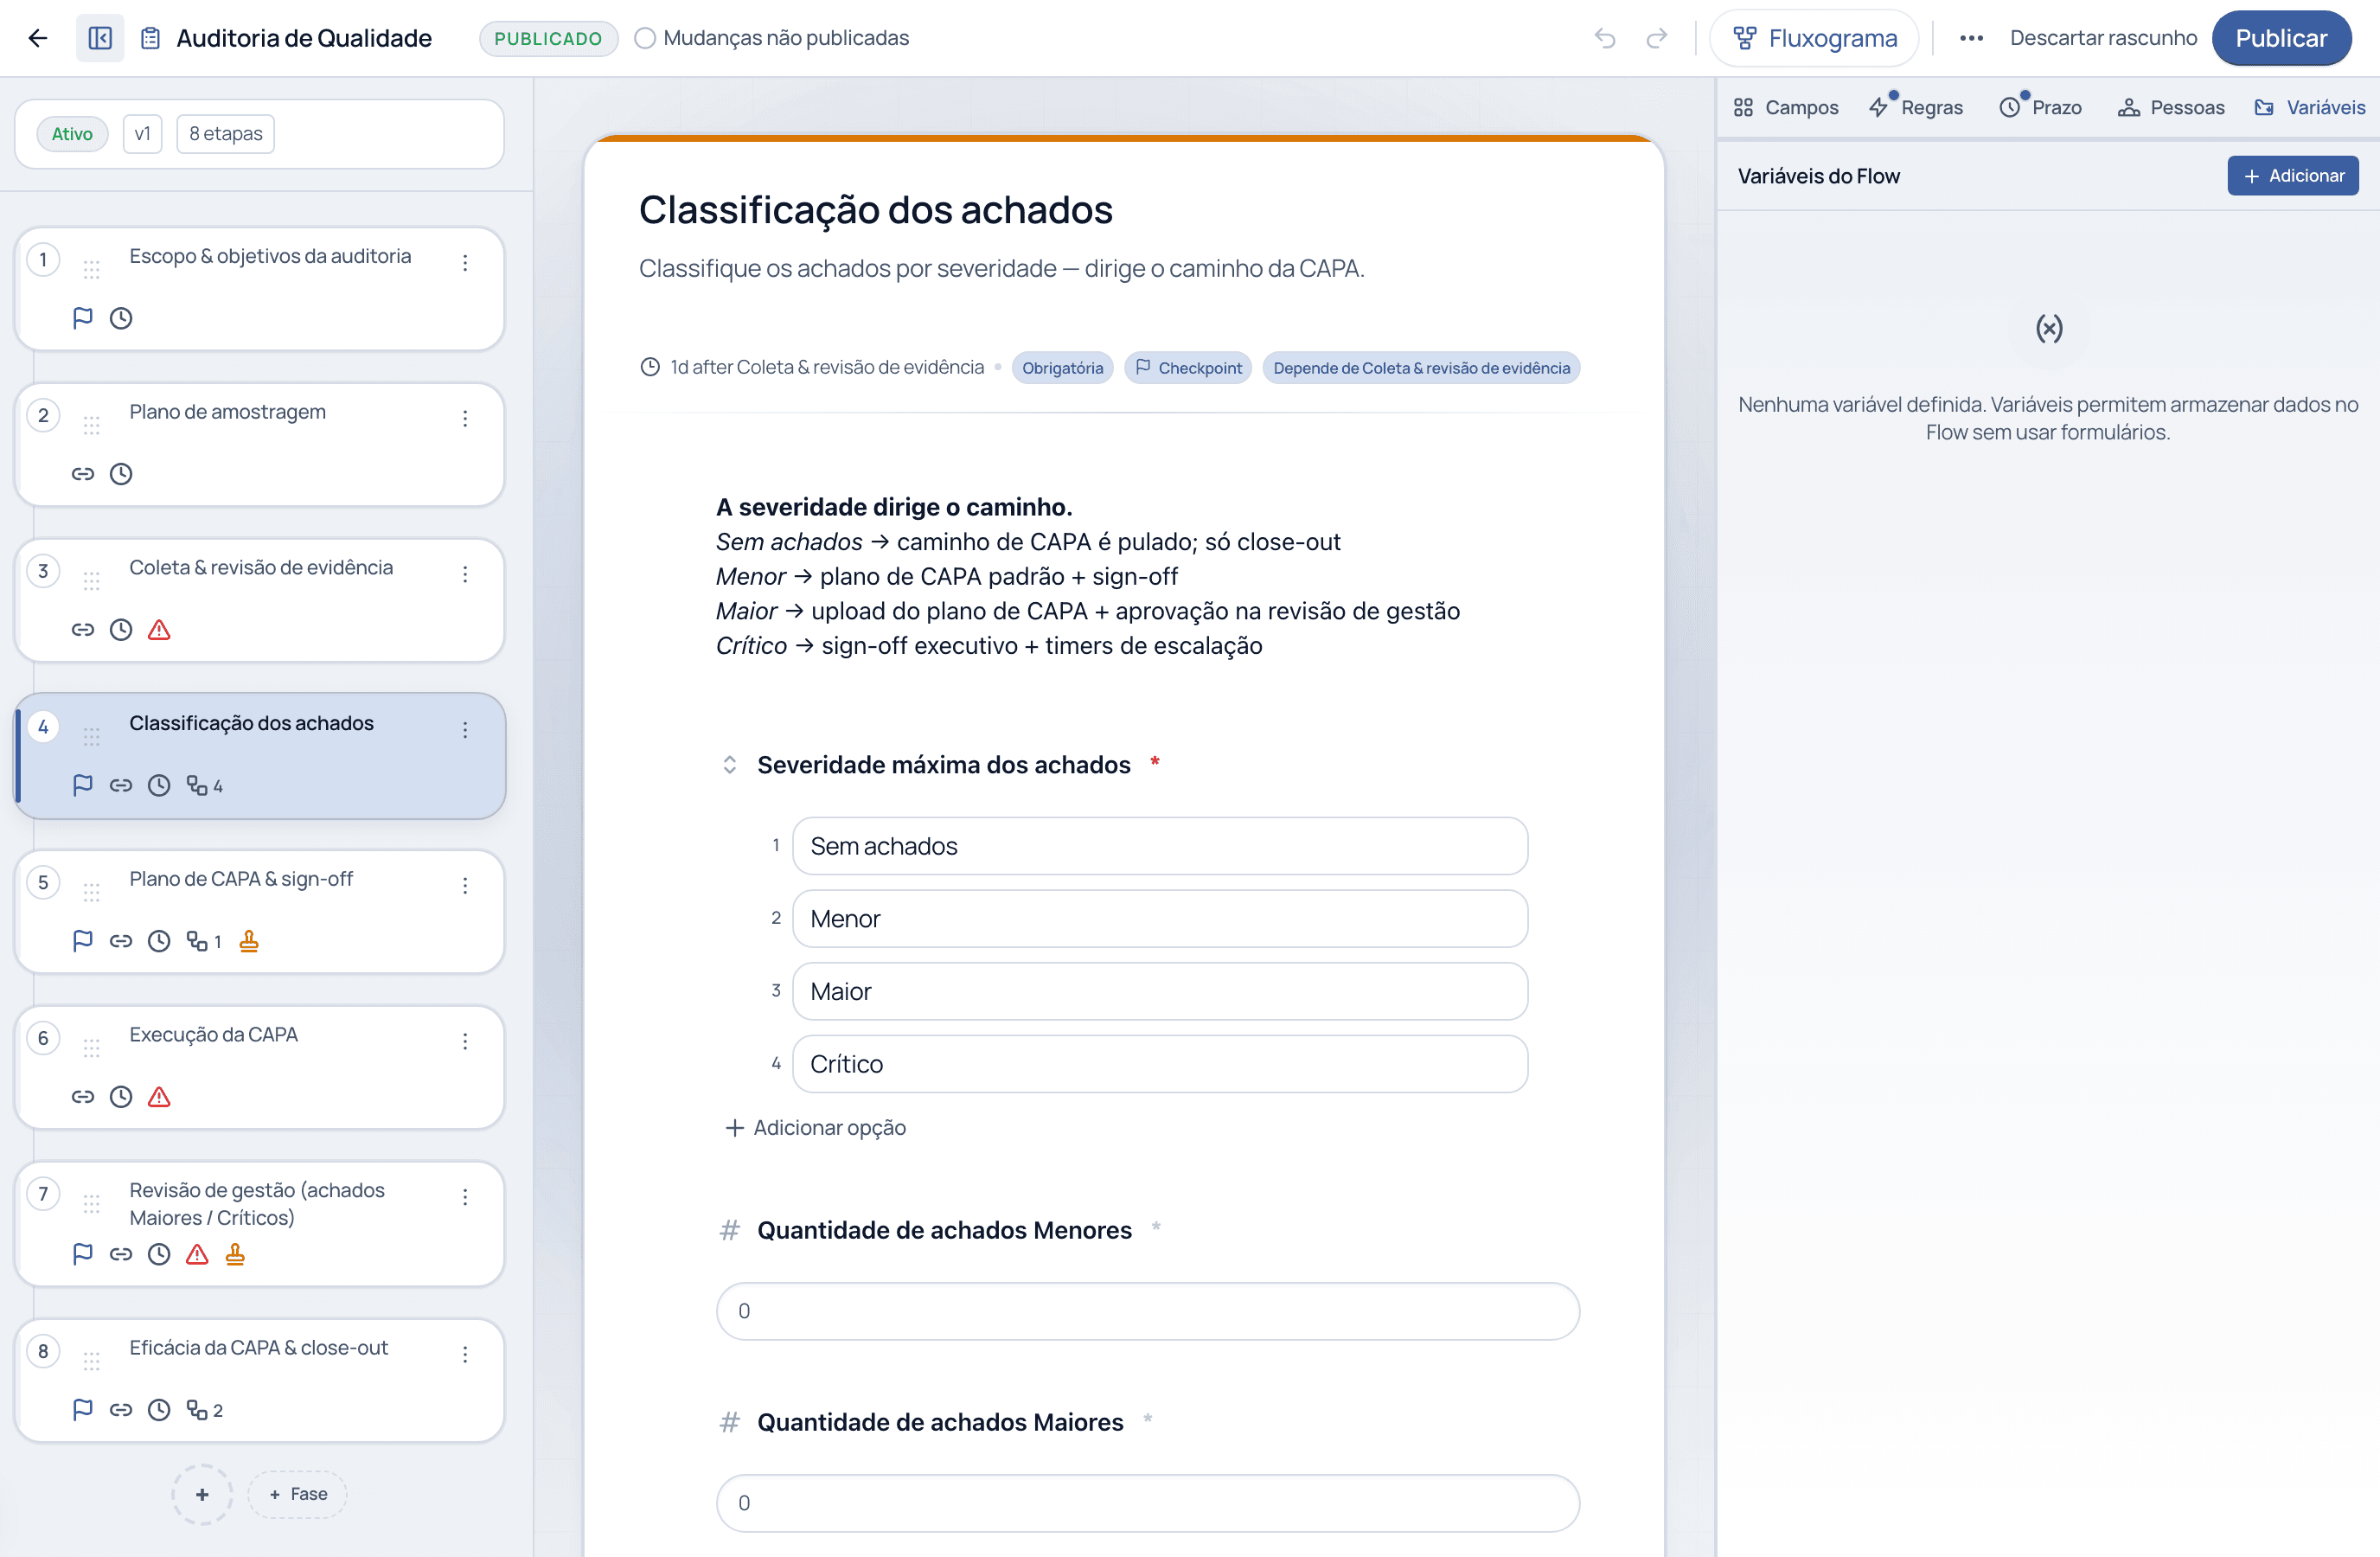Click the redo arrow icon
The height and width of the screenshot is (1557, 2380).
[x=1657, y=38]
